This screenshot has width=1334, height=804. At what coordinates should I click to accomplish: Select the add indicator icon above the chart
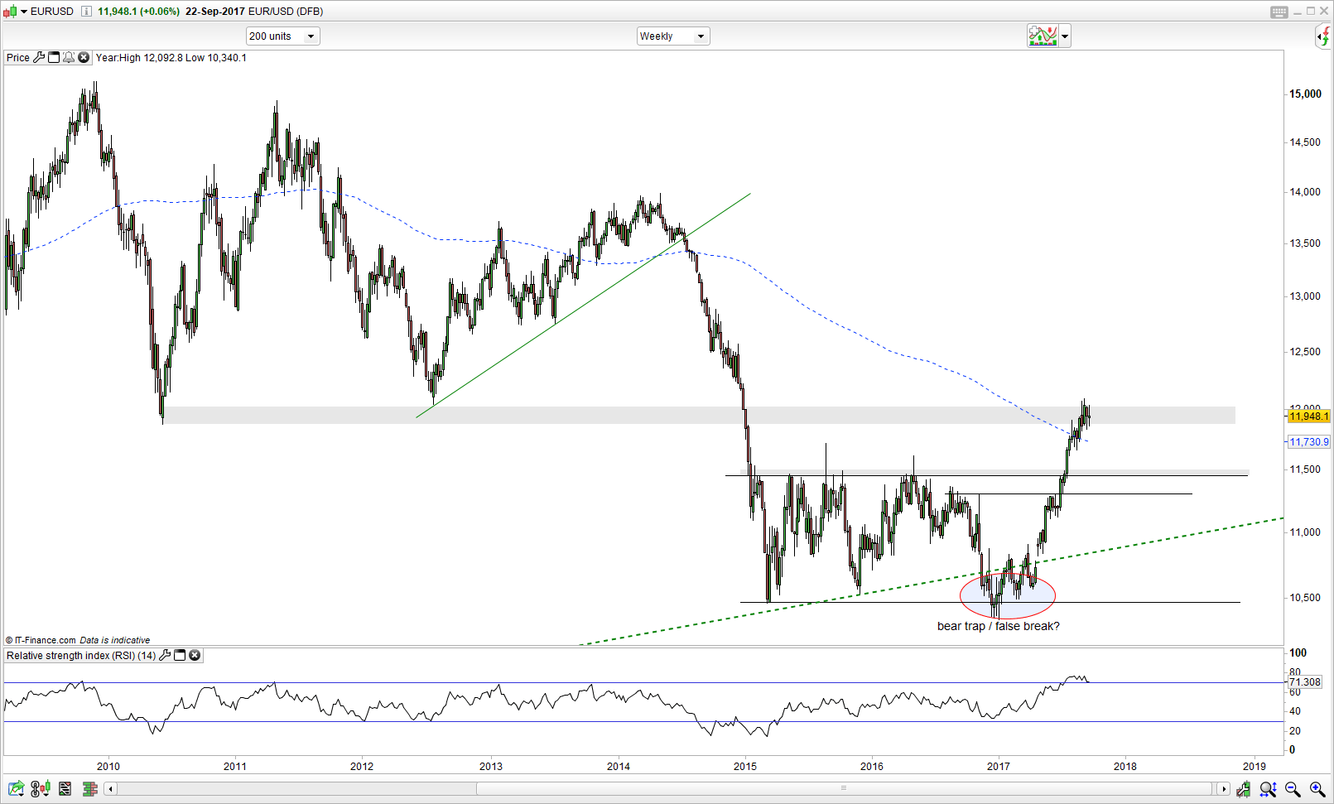pyautogui.click(x=1042, y=36)
